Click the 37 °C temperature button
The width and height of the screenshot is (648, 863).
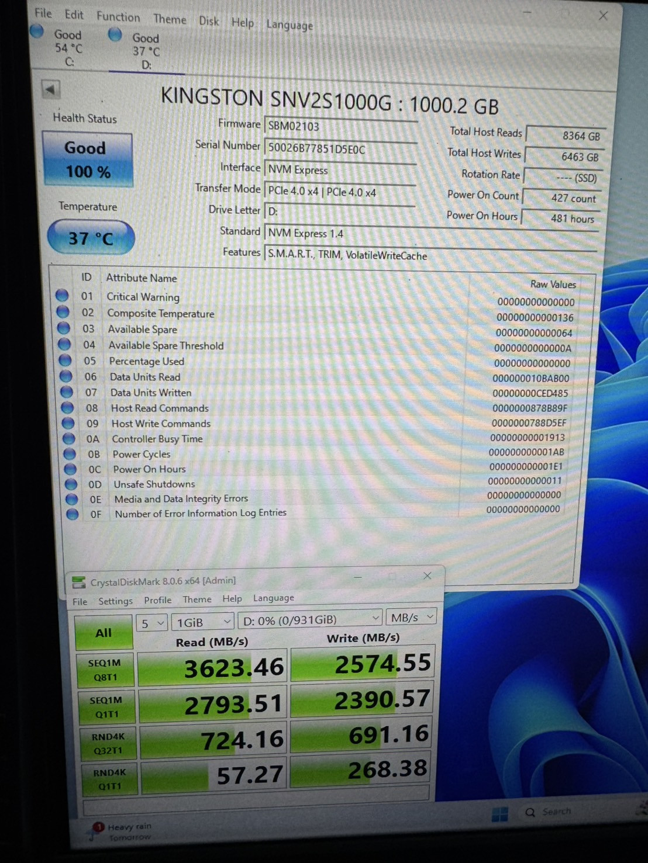pos(91,238)
